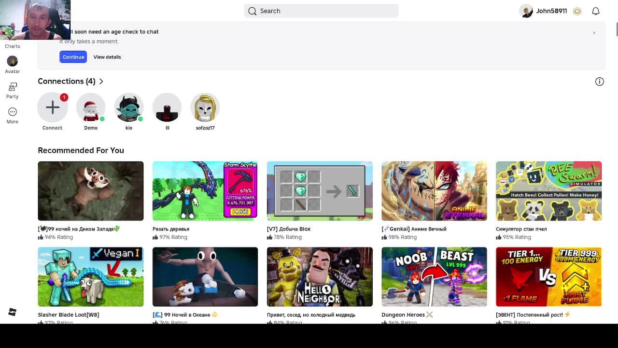618x348 pixels.
Task: Open Hello Neighbor game thumbnail
Action: tap(320, 277)
